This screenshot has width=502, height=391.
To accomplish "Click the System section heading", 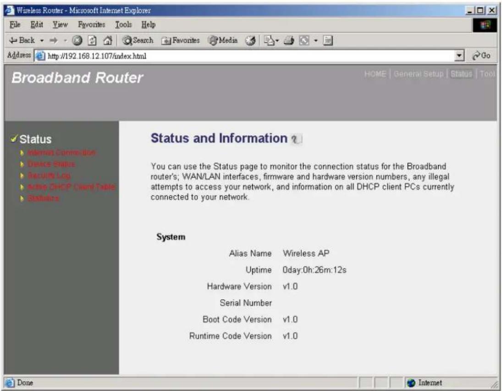I will [171, 237].
